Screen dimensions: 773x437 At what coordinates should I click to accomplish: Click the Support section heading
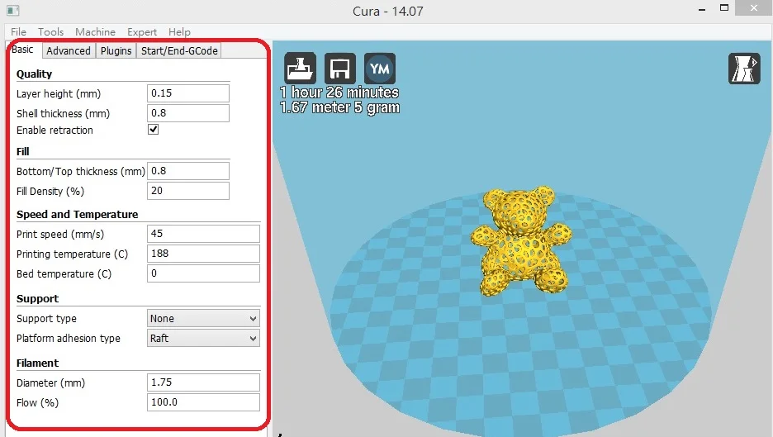point(37,299)
